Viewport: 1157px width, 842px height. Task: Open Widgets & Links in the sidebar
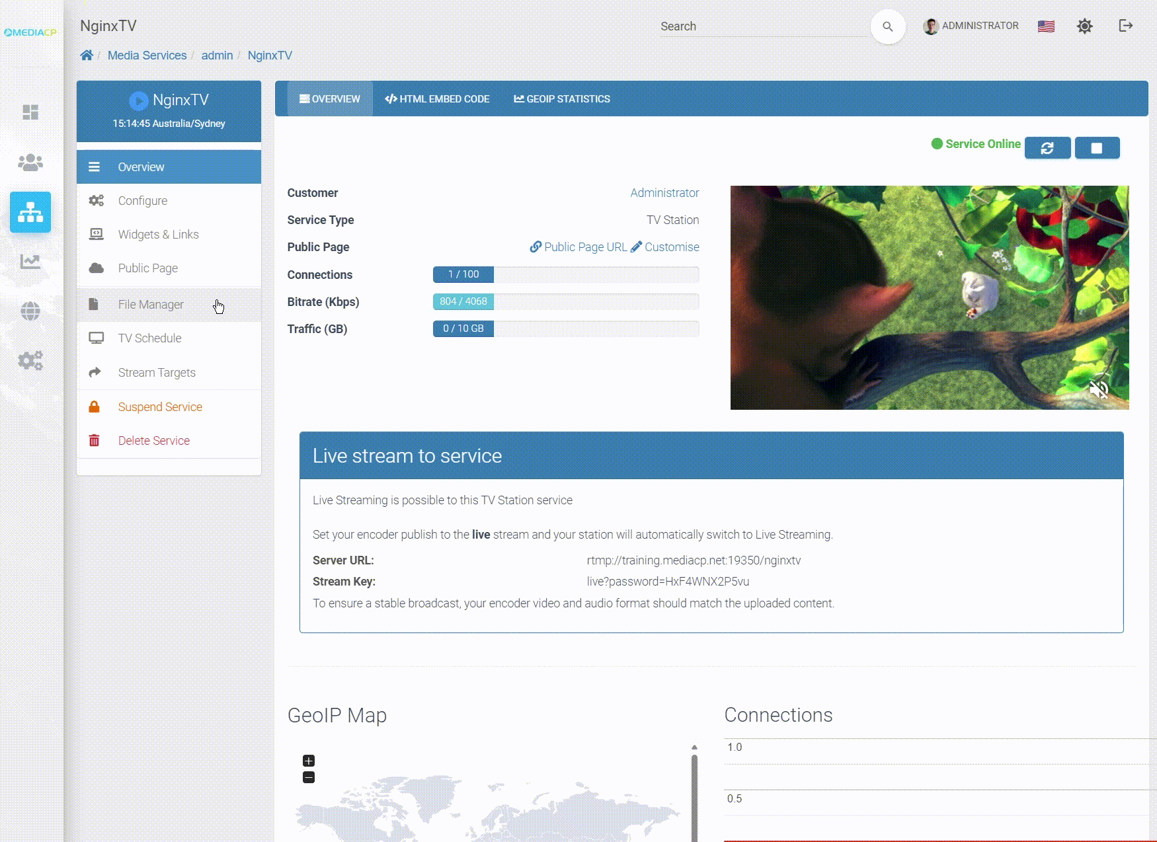coord(169,234)
